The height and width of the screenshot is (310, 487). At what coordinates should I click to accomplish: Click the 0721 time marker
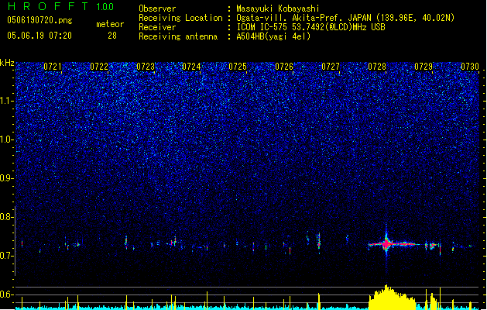(x=53, y=67)
